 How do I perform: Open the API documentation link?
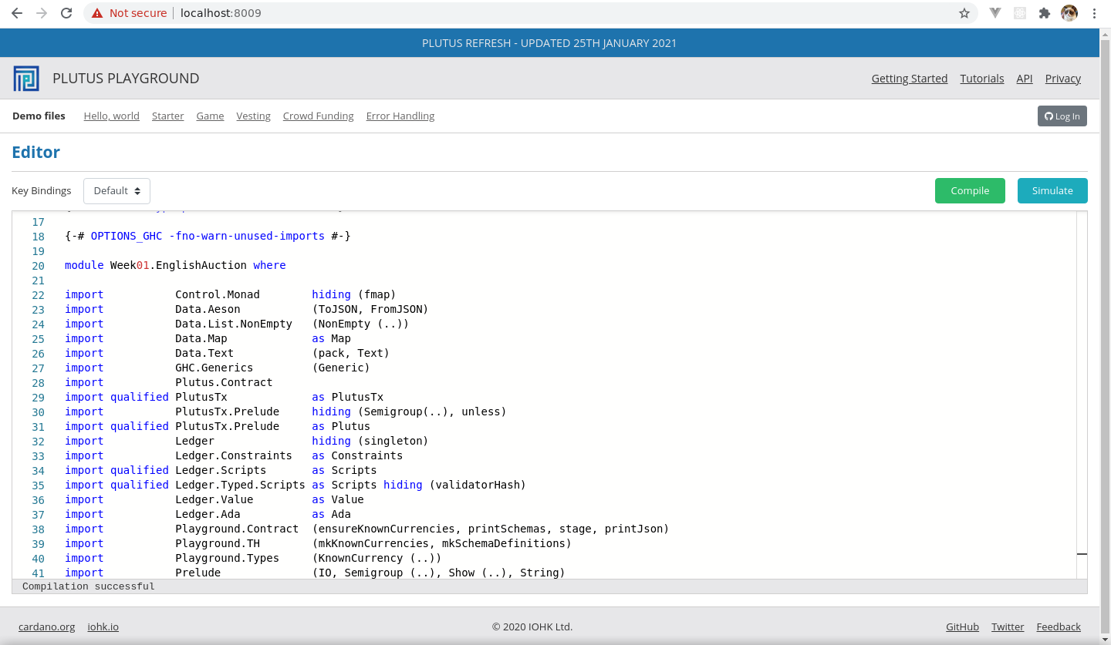click(1025, 79)
